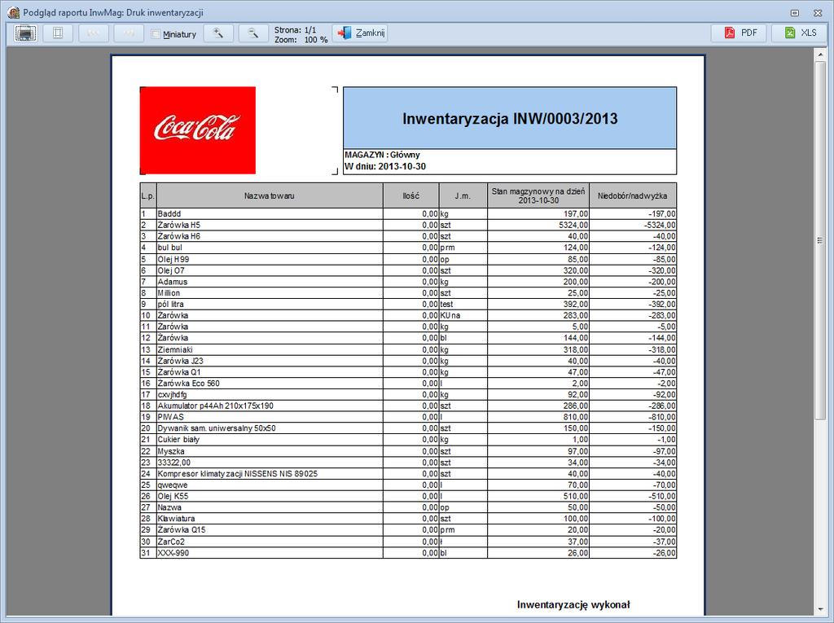The width and height of the screenshot is (834, 623).
Task: Enable the Miniatury checkbox
Action: pyautogui.click(x=156, y=34)
